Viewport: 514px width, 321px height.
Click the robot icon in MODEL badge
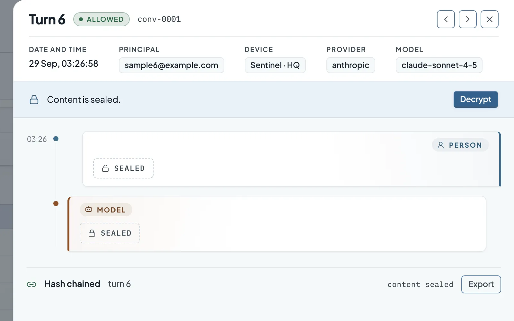pos(89,210)
